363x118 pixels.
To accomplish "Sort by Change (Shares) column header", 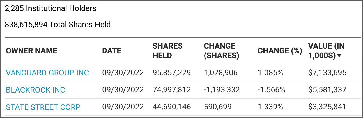I will point(221,51).
